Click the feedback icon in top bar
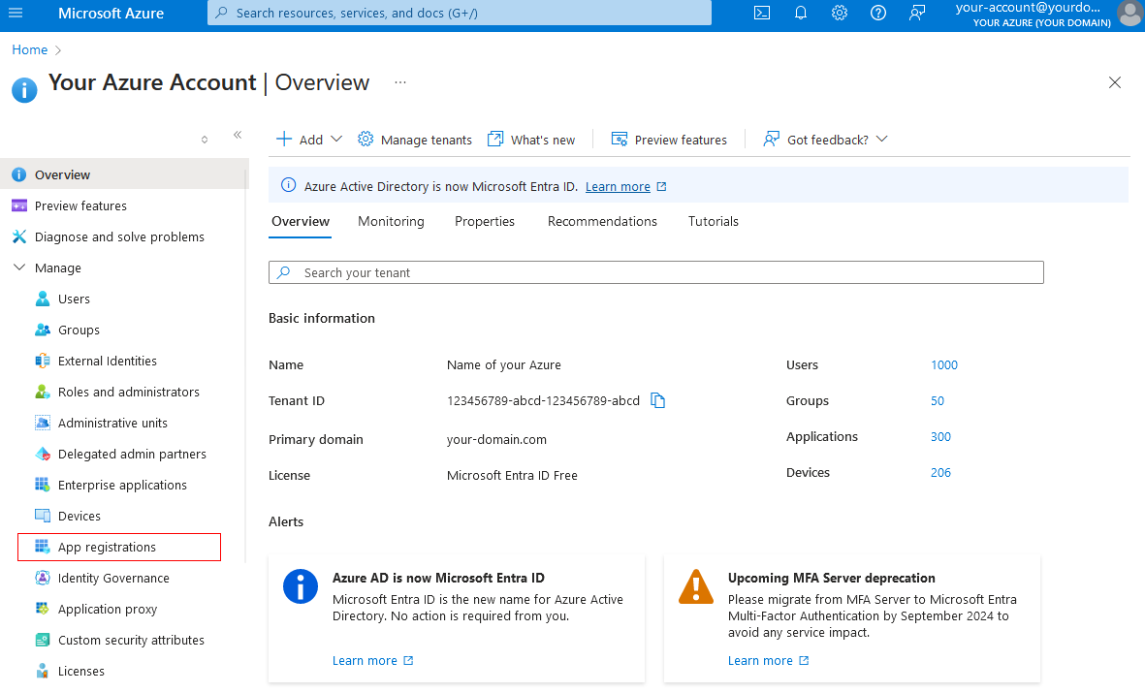This screenshot has width=1145, height=693. pyautogui.click(x=916, y=14)
